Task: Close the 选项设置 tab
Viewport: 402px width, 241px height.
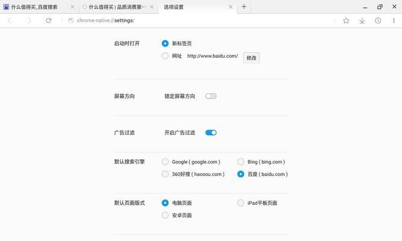Action: click(x=231, y=7)
